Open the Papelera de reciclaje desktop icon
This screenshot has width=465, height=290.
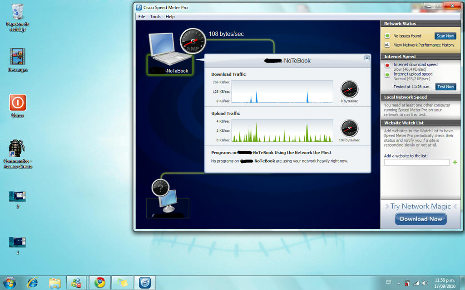(x=18, y=18)
